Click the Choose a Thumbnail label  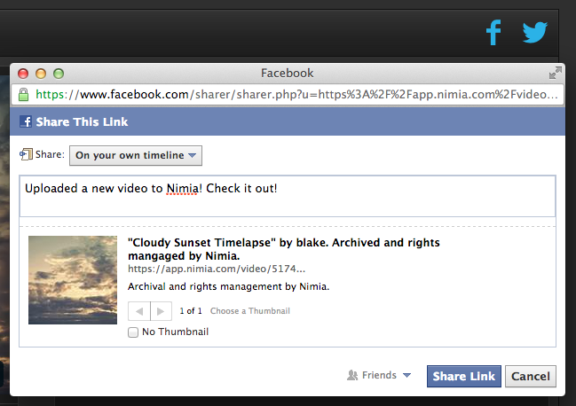249,311
